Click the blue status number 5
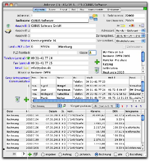This screenshot has width=151, height=163. pyautogui.click(x=141, y=106)
